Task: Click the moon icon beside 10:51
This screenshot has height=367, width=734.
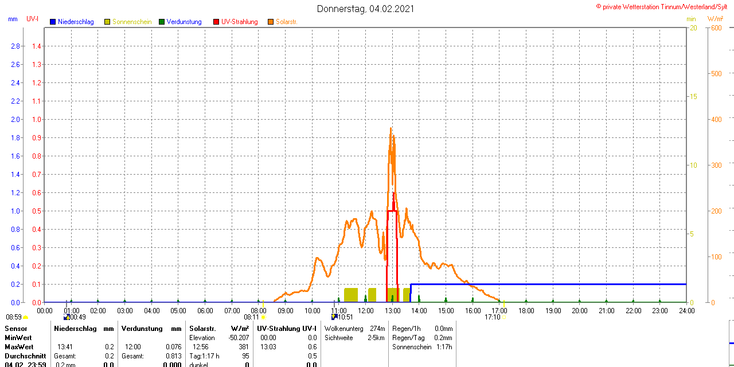Action: pos(334,317)
